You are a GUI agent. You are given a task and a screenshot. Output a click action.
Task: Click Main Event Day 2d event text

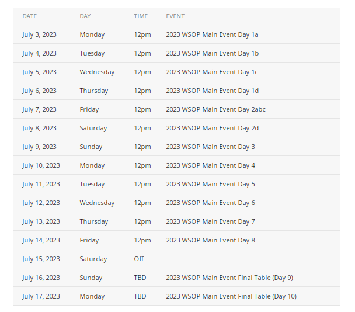[x=213, y=128]
